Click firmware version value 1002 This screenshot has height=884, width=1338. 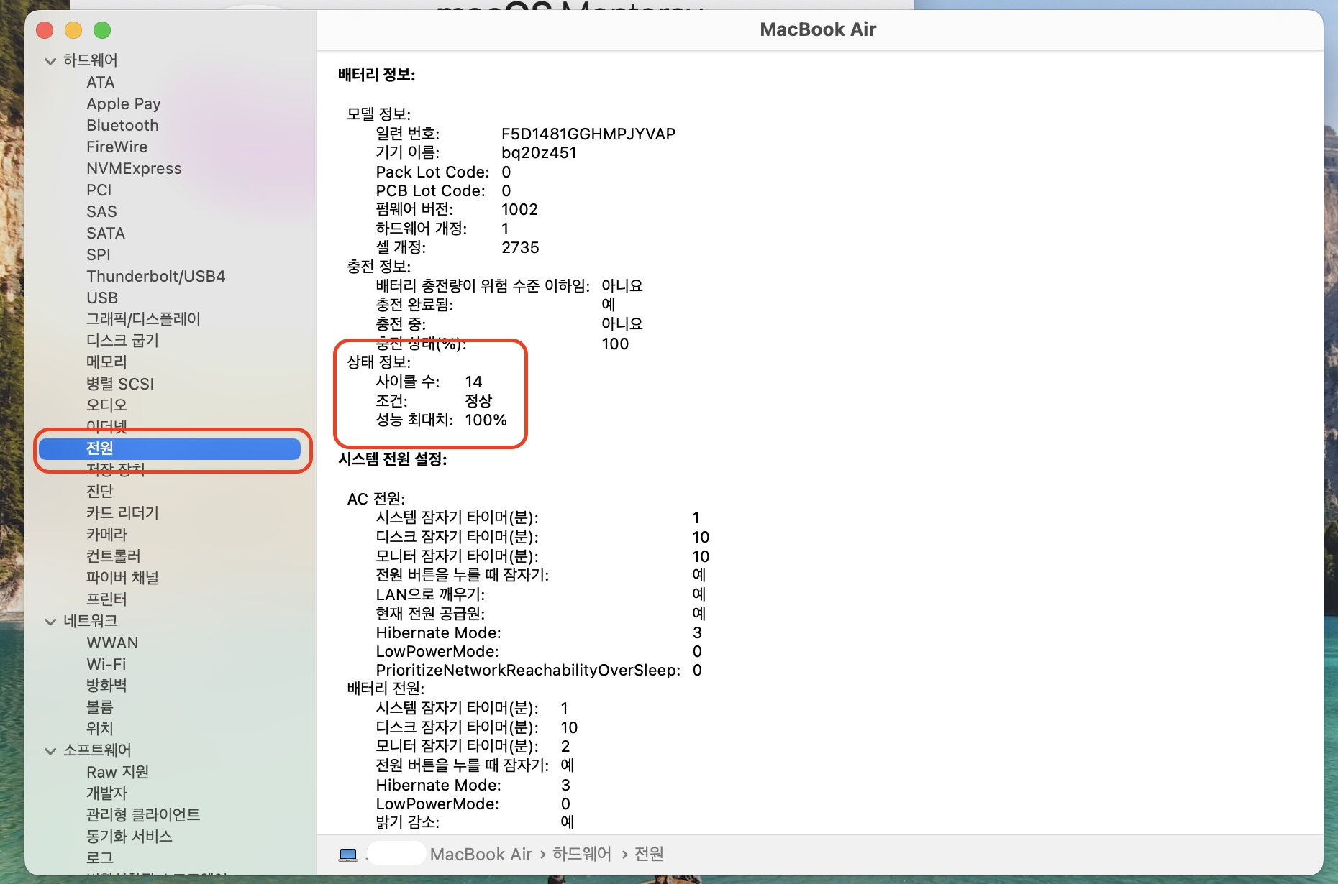[x=519, y=209]
